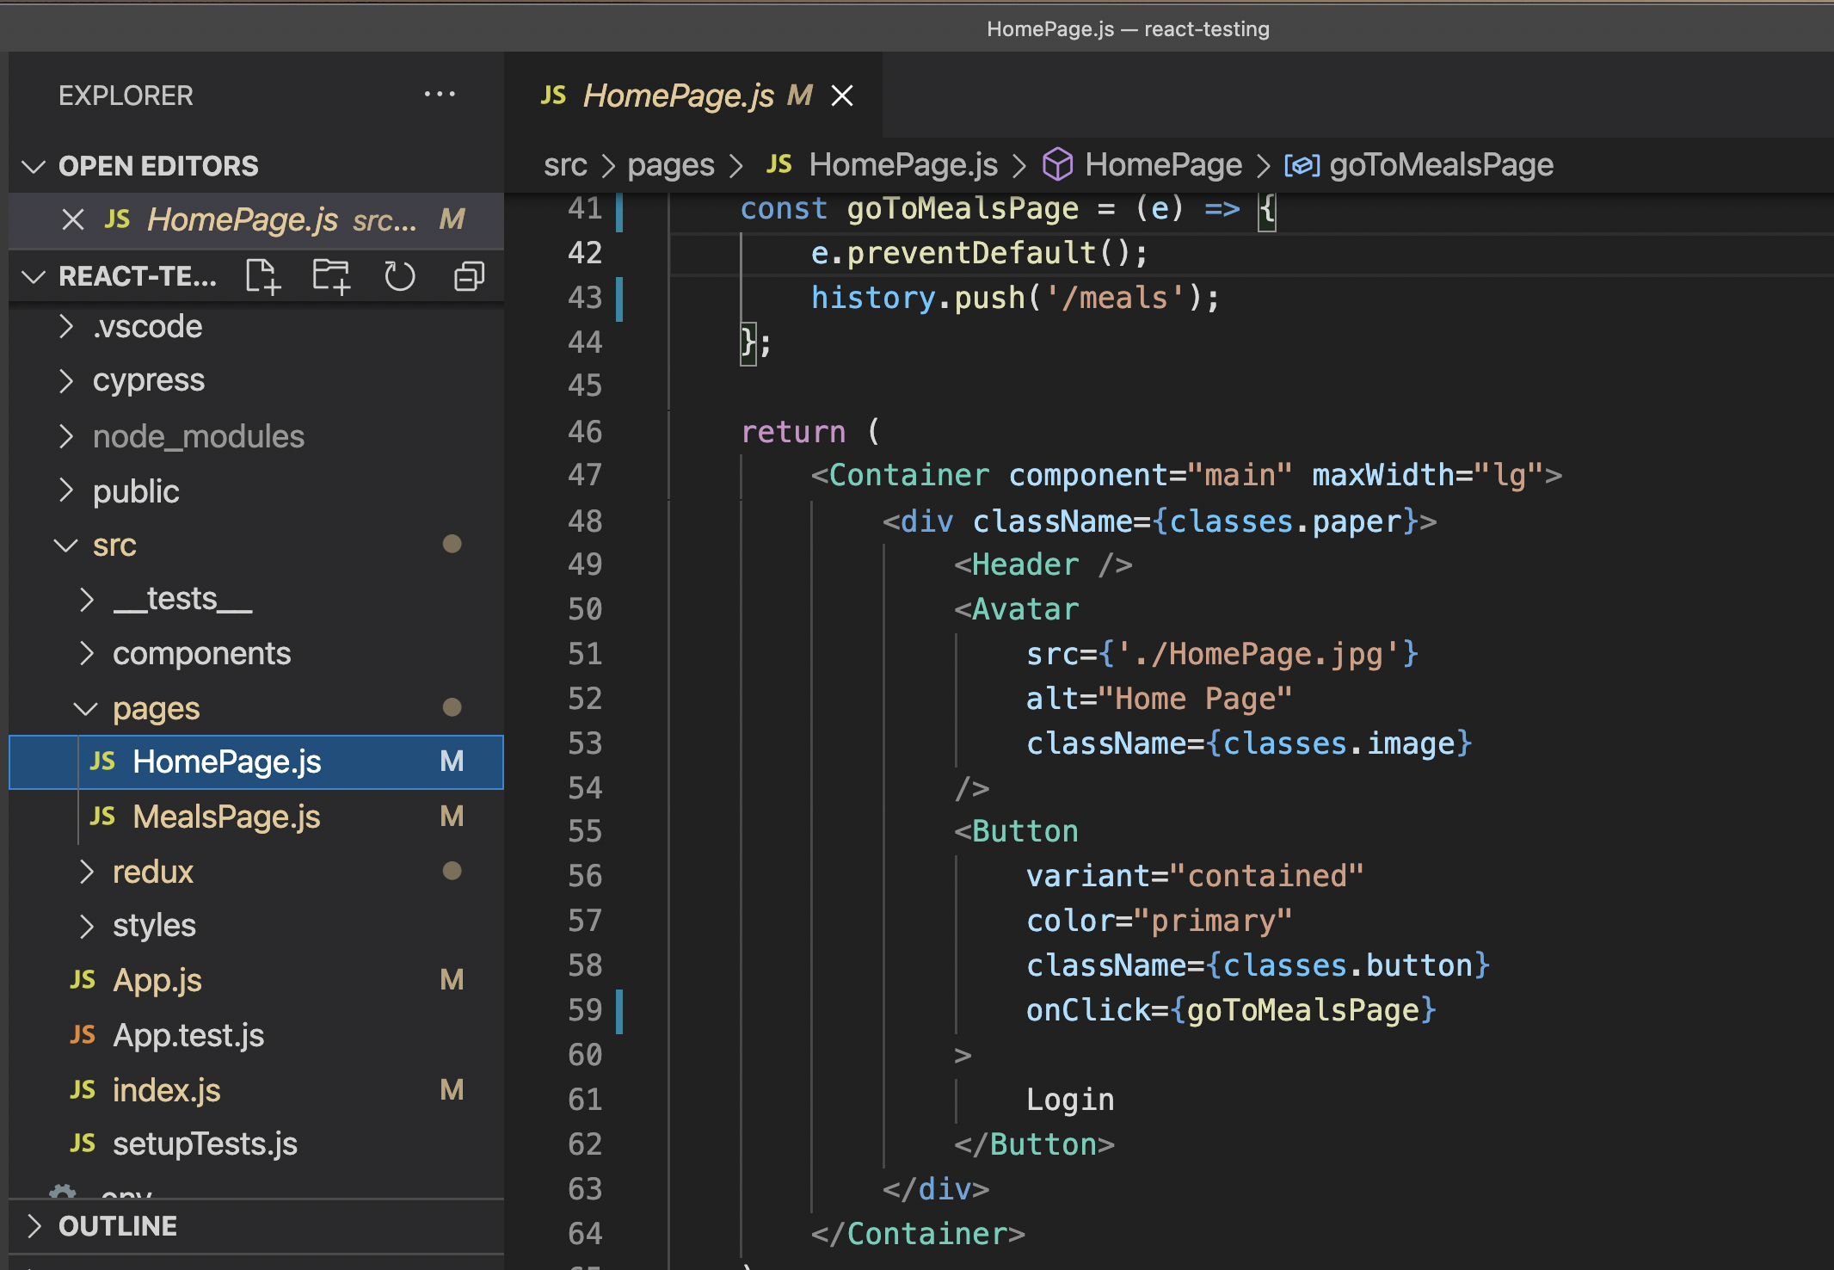The image size is (1834, 1270).
Task: Click the M status badge for index.js
Action: click(x=452, y=1090)
